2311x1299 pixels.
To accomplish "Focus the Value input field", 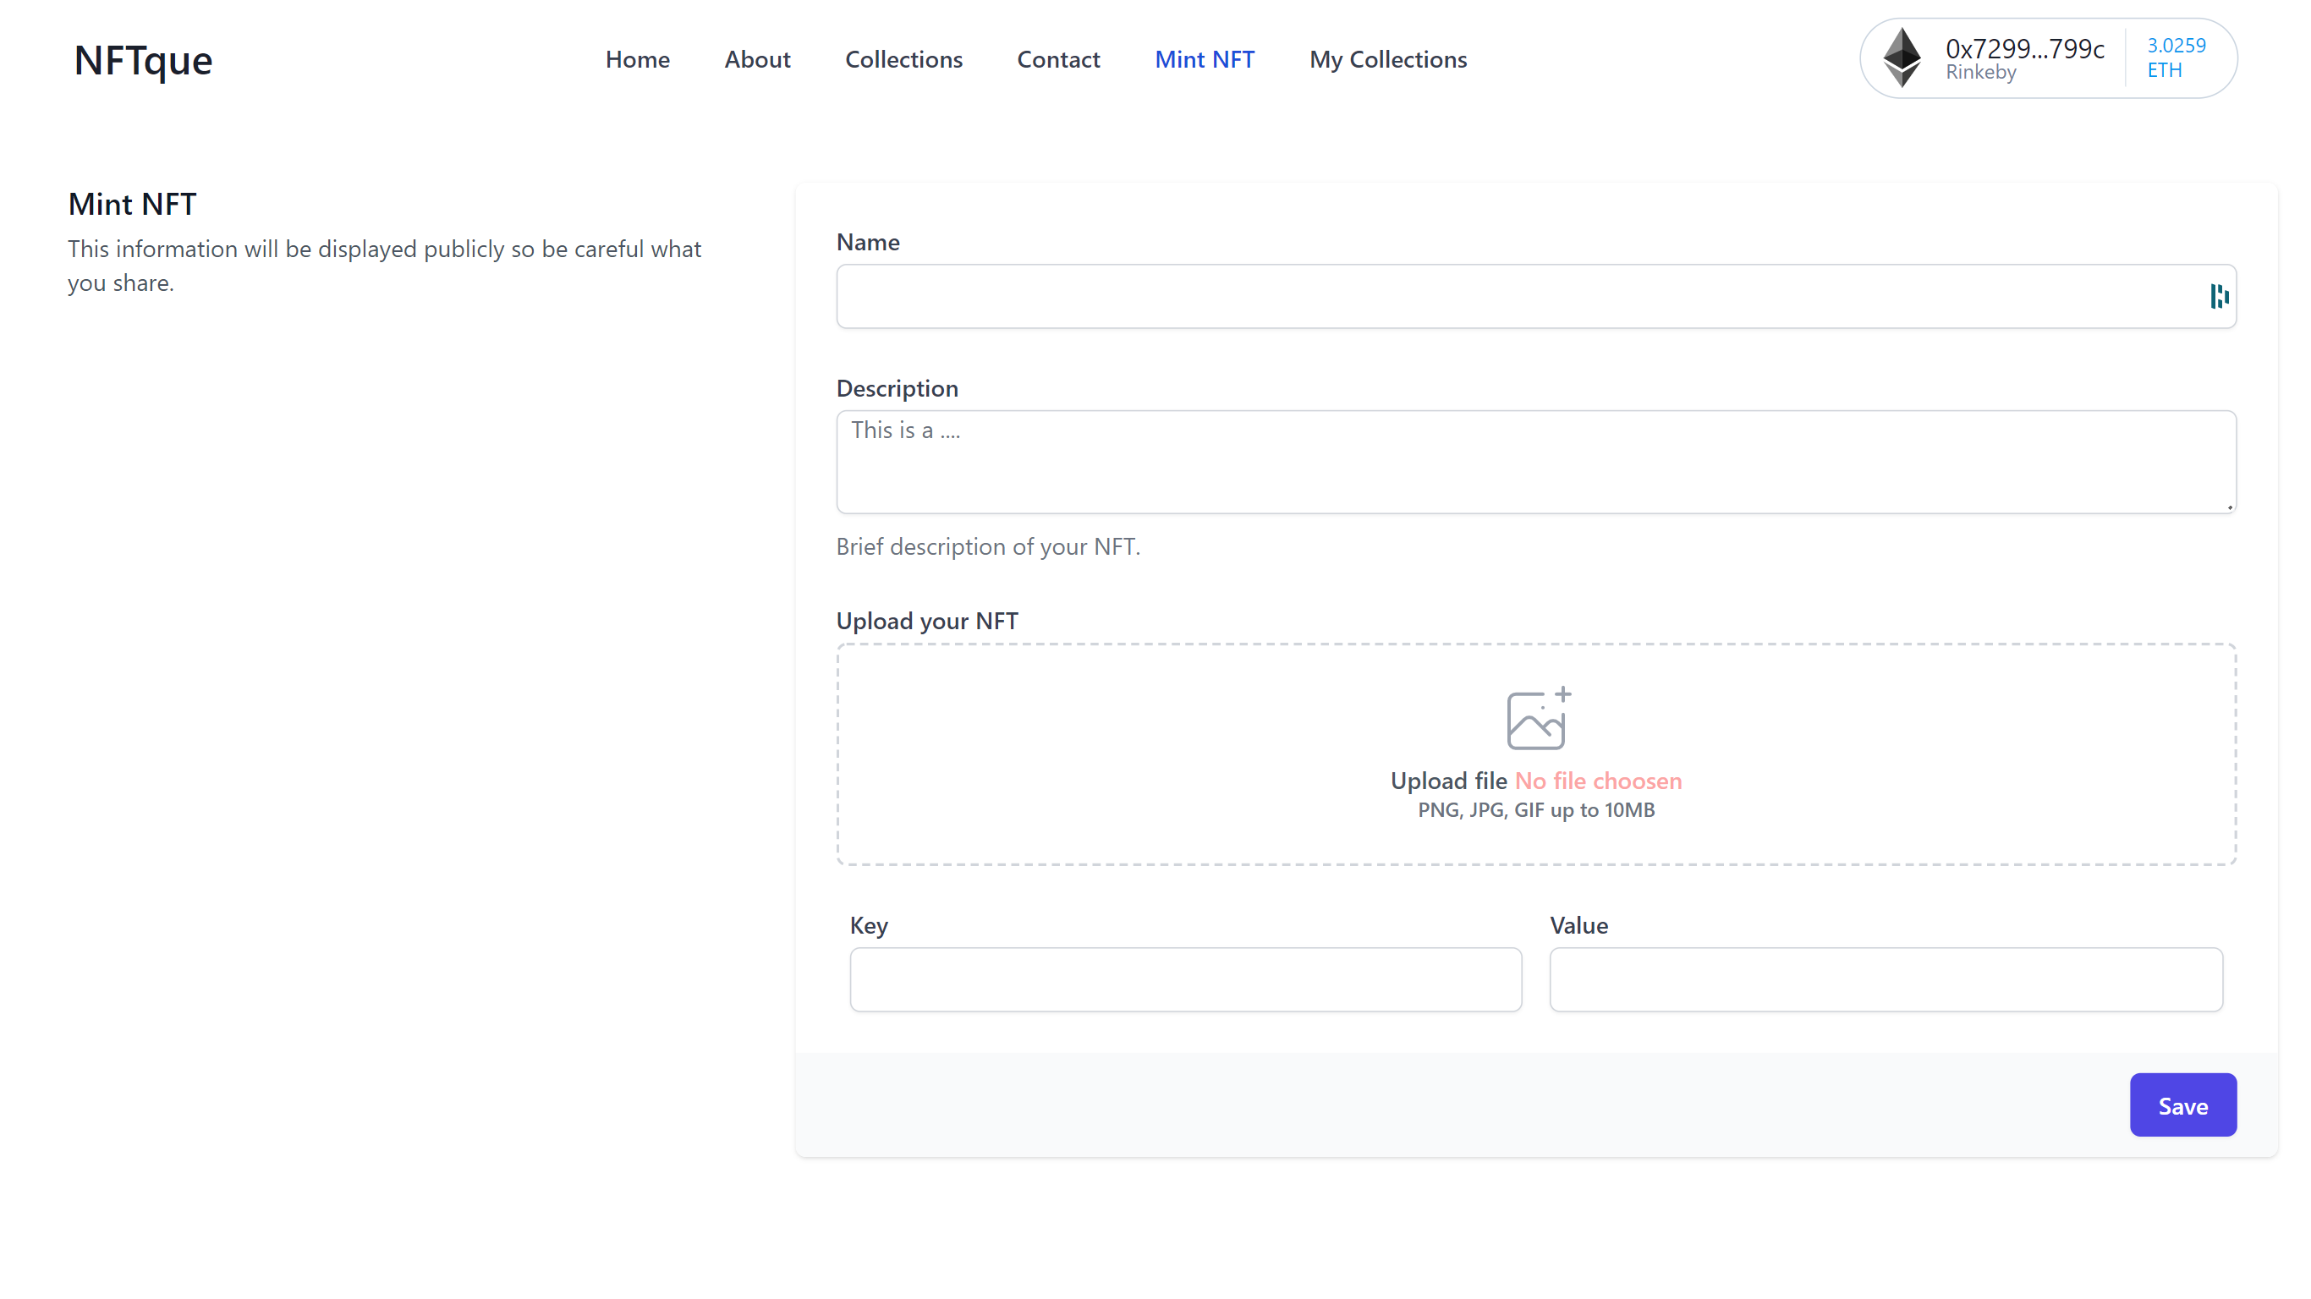I will pos(1886,979).
